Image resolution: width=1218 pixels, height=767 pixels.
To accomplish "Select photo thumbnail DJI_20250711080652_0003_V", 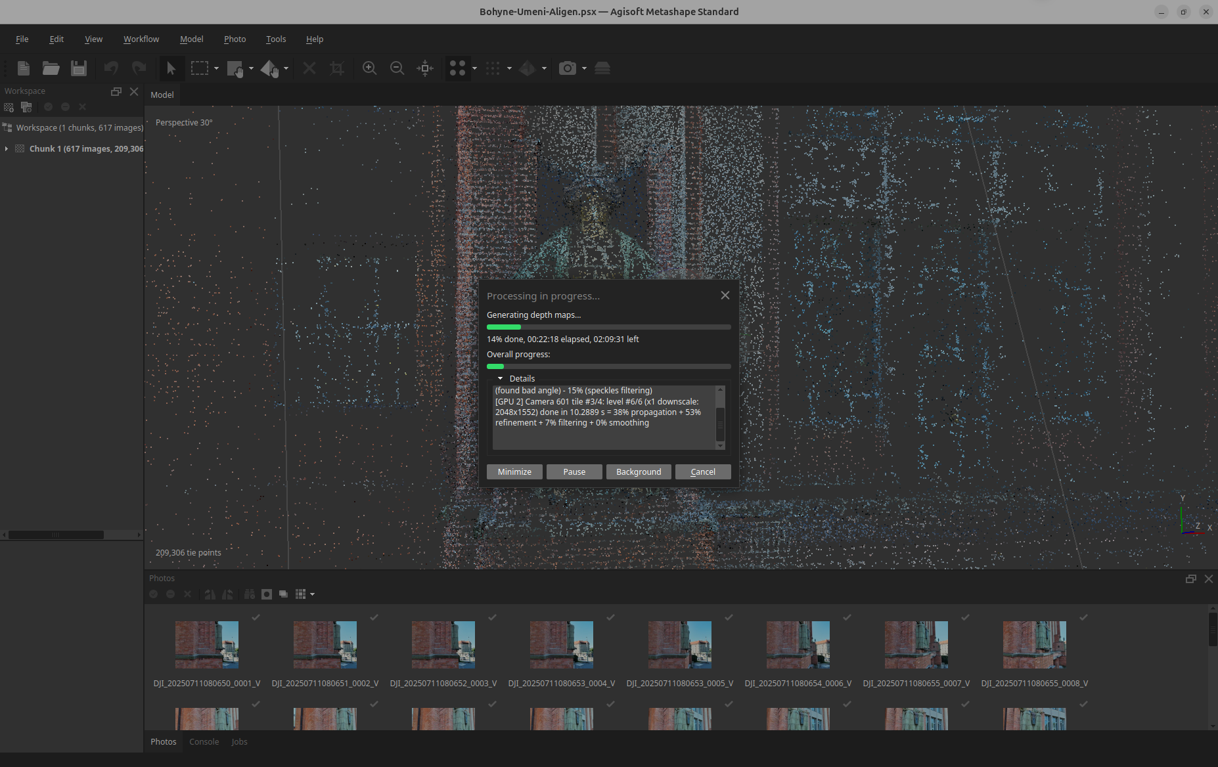I will pos(443,645).
